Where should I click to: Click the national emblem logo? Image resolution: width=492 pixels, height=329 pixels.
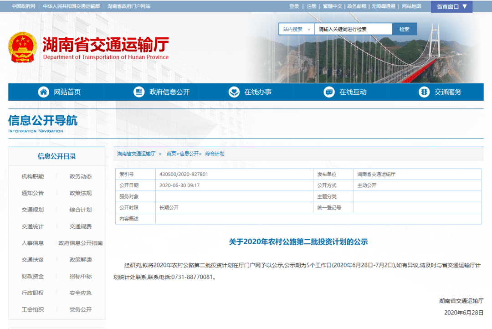[22, 47]
